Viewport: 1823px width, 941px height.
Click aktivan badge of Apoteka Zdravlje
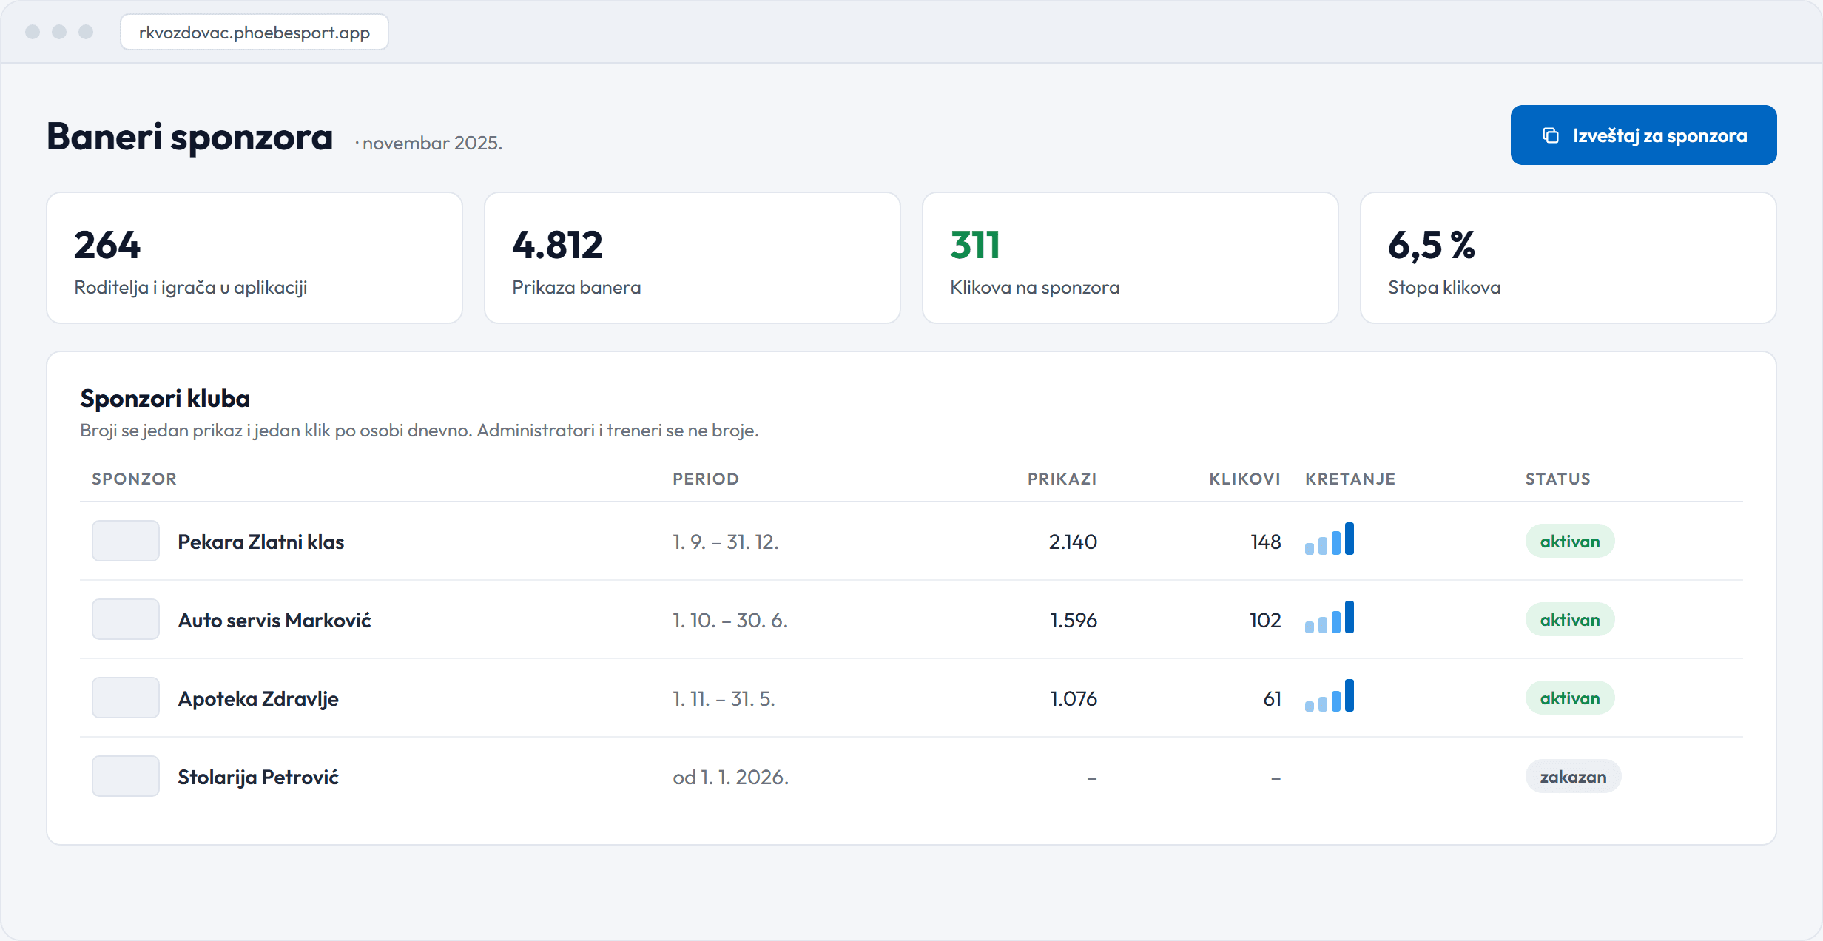(1570, 698)
